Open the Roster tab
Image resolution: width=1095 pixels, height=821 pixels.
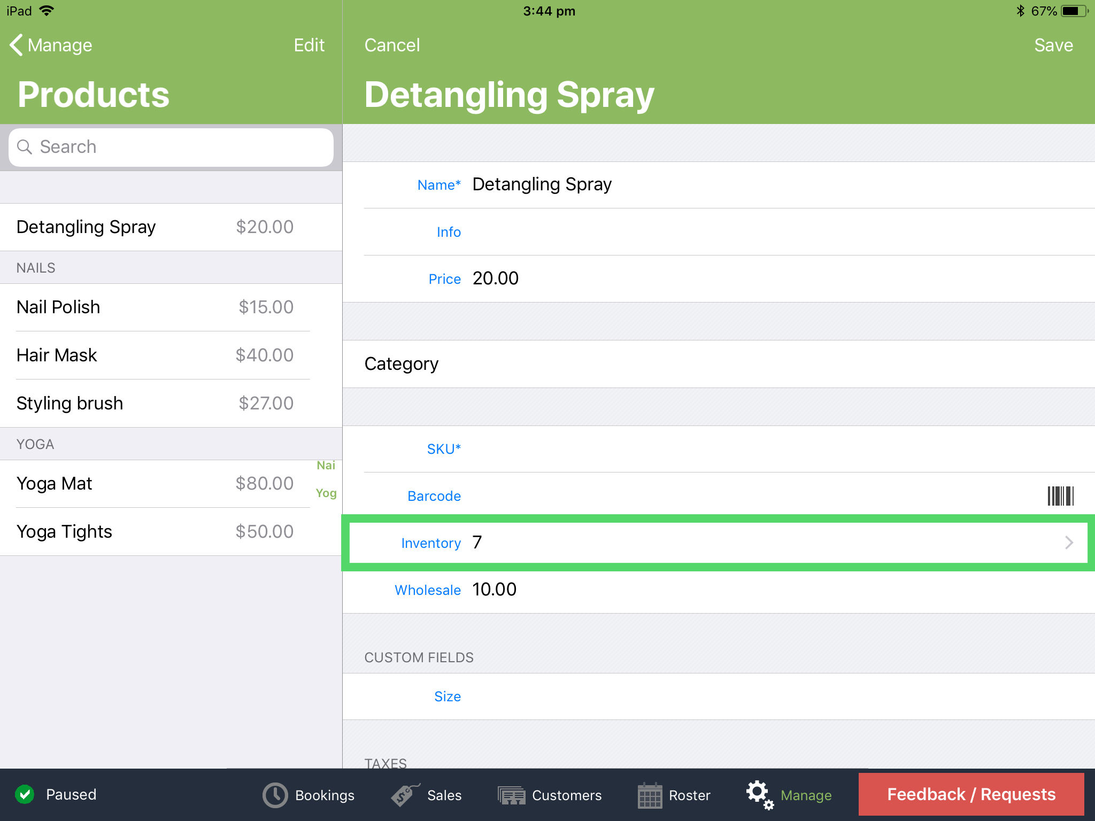click(674, 795)
